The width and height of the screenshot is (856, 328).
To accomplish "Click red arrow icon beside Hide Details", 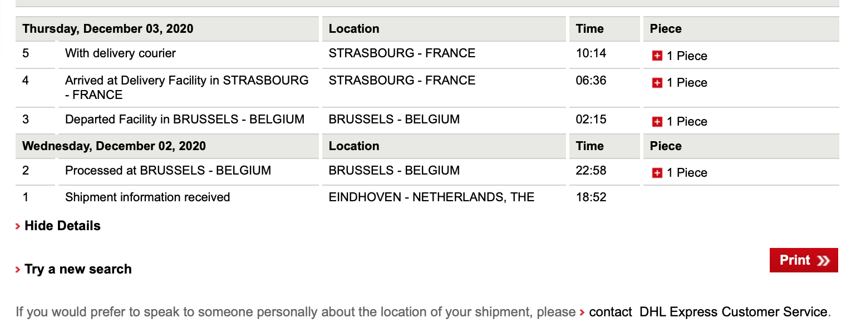I will [x=18, y=226].
